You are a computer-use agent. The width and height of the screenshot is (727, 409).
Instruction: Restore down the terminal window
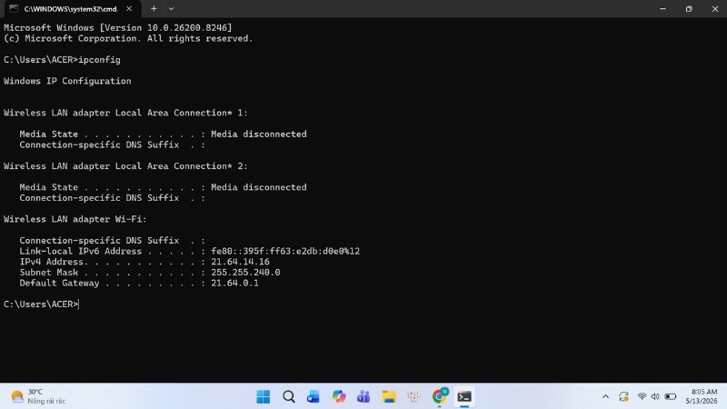pyautogui.click(x=689, y=9)
